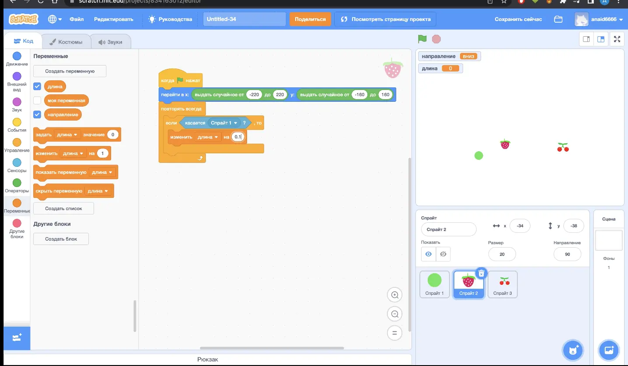The image size is (628, 366).
Task: Click the green flag to run project
Action: click(x=422, y=39)
